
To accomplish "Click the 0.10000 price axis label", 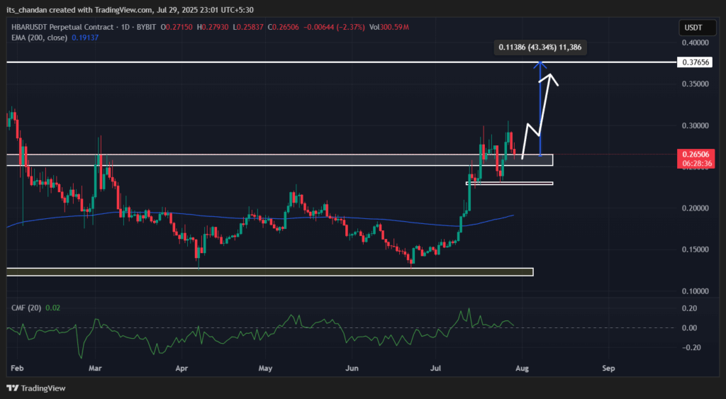I will point(696,291).
